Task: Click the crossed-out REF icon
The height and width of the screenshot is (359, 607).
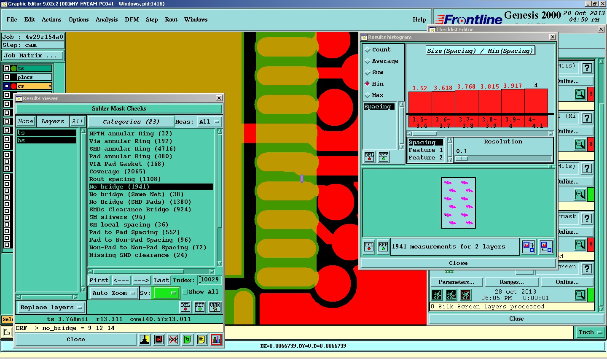Action: (x=173, y=340)
